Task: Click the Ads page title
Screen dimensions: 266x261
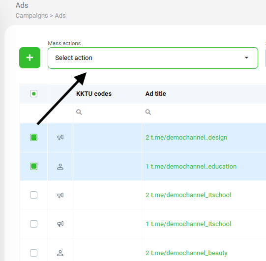Action: [22, 5]
